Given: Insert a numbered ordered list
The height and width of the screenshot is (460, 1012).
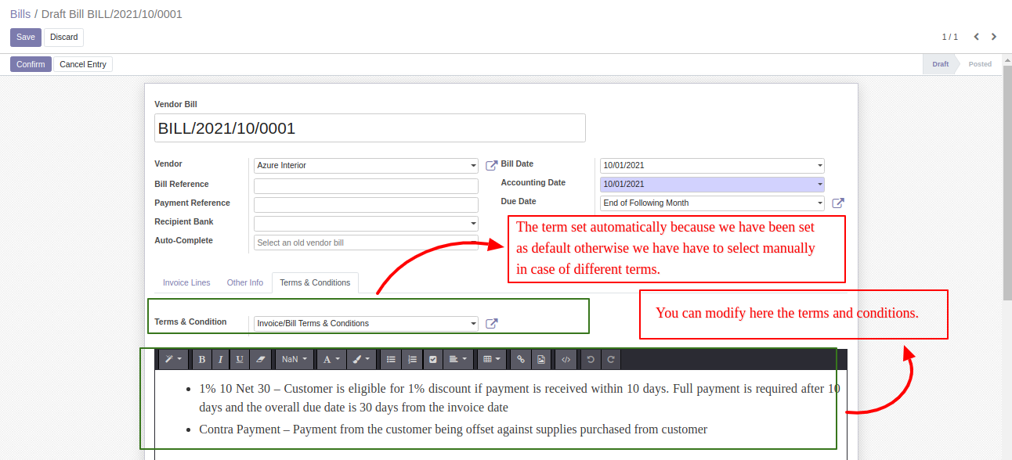Looking at the screenshot, I should click(412, 360).
